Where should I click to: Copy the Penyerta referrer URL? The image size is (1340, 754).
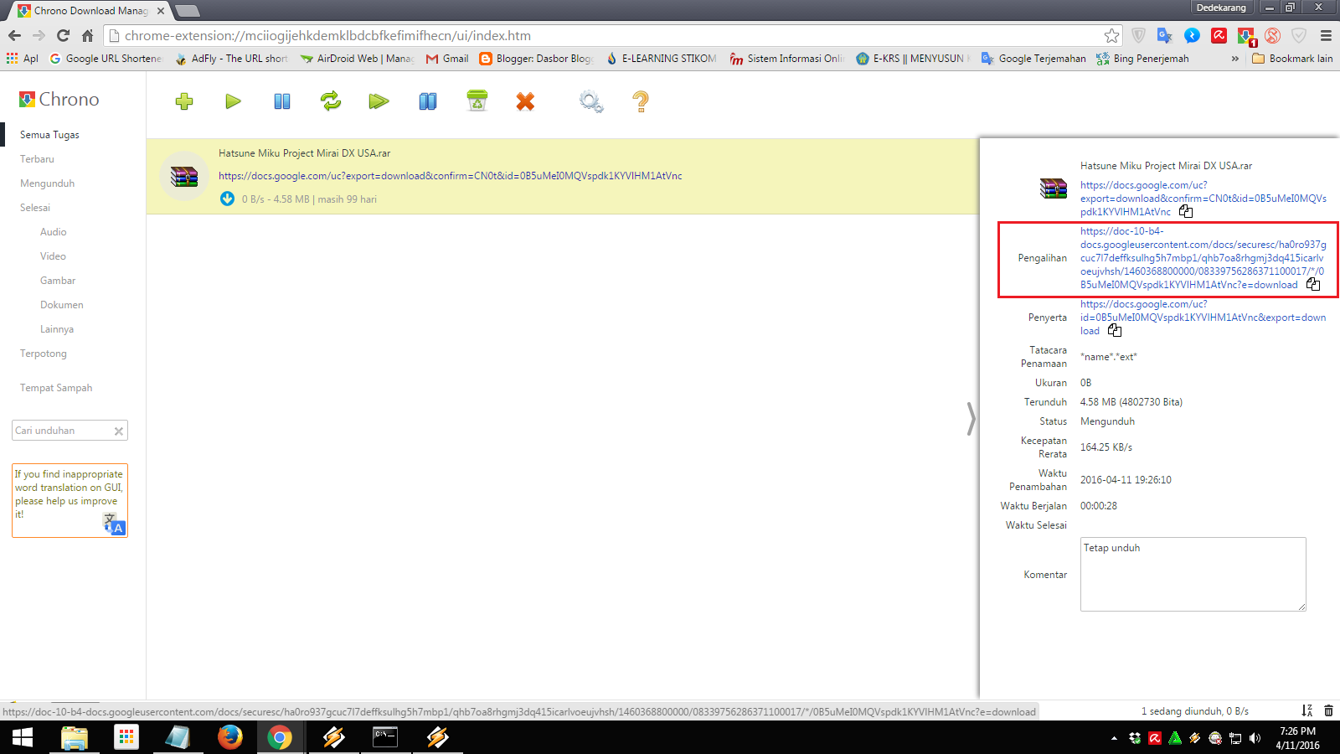click(x=1115, y=330)
